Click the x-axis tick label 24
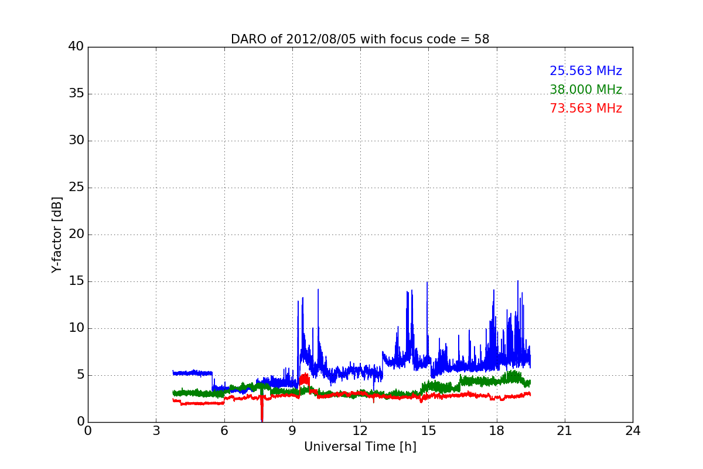The height and width of the screenshot is (469, 703). 632,431
